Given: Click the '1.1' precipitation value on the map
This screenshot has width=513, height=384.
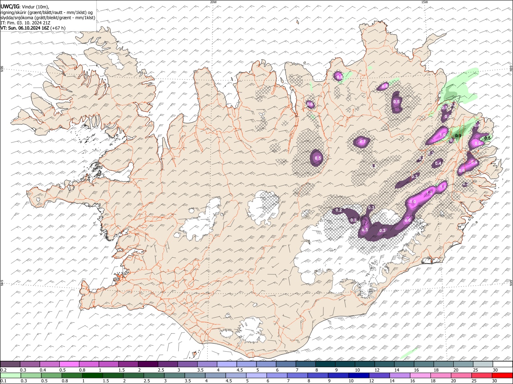Looking at the screenshot, I should pyautogui.click(x=443, y=186).
